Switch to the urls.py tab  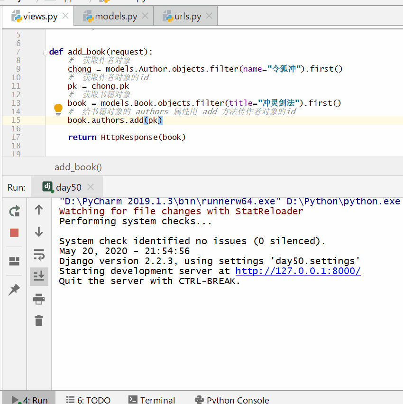pyautogui.click(x=188, y=17)
